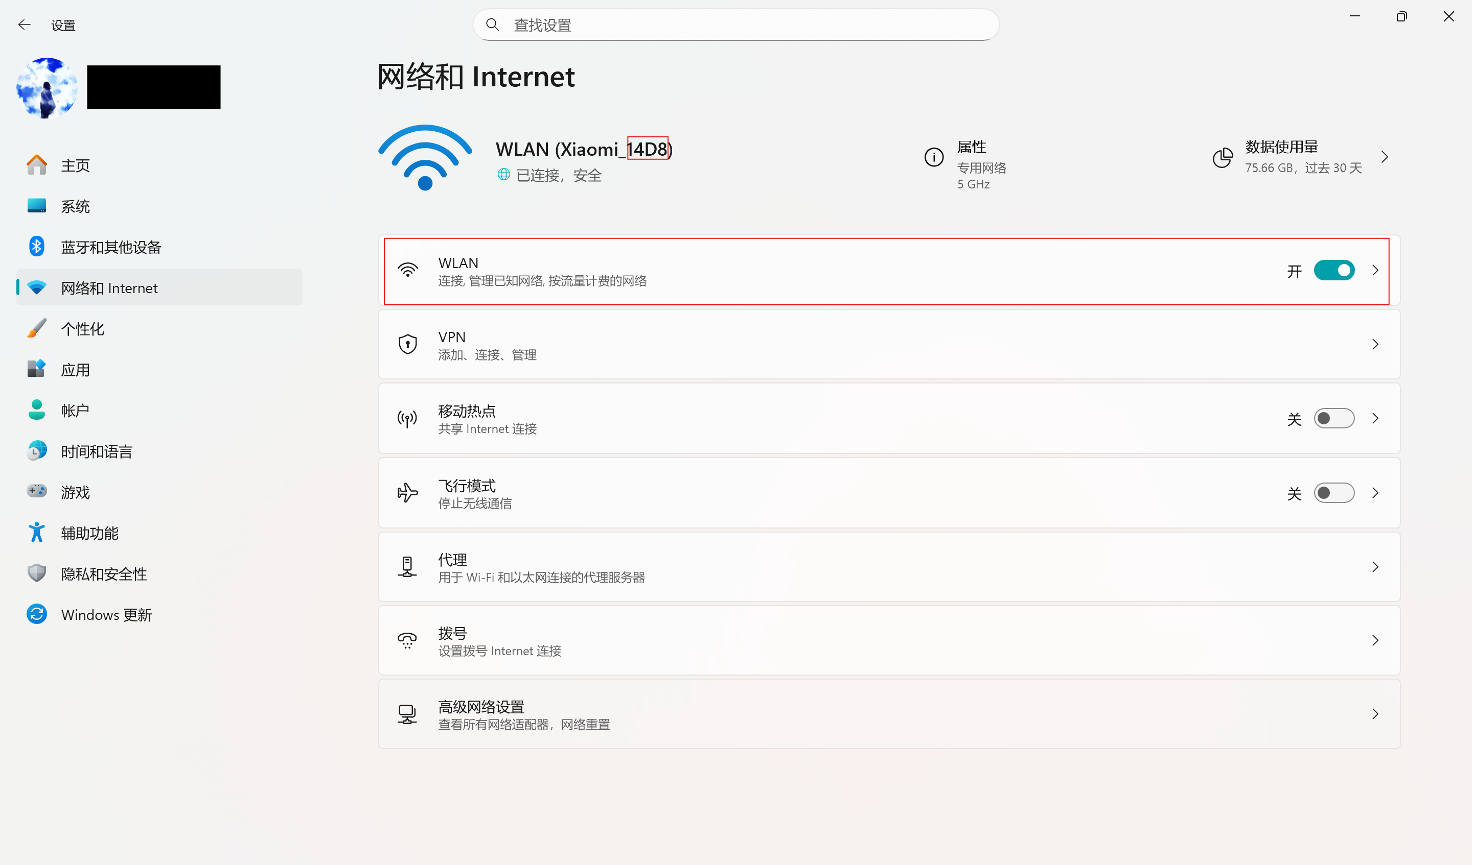
Task: Click the user profile avatar
Action: (47, 87)
